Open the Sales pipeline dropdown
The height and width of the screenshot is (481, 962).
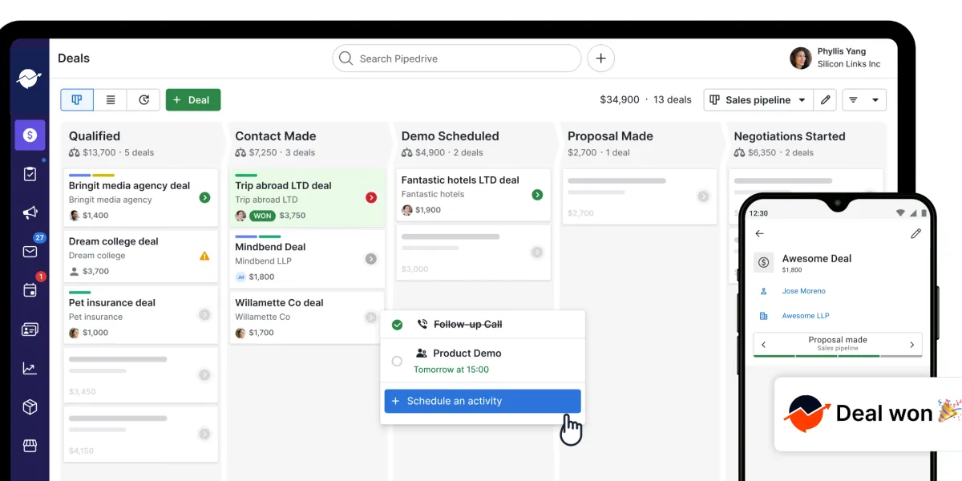758,100
